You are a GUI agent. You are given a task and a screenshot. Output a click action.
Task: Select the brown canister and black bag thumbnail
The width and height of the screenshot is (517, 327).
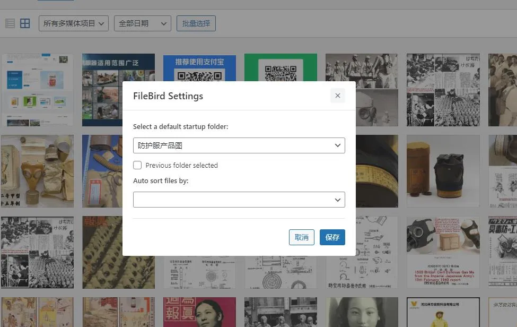[443, 171]
